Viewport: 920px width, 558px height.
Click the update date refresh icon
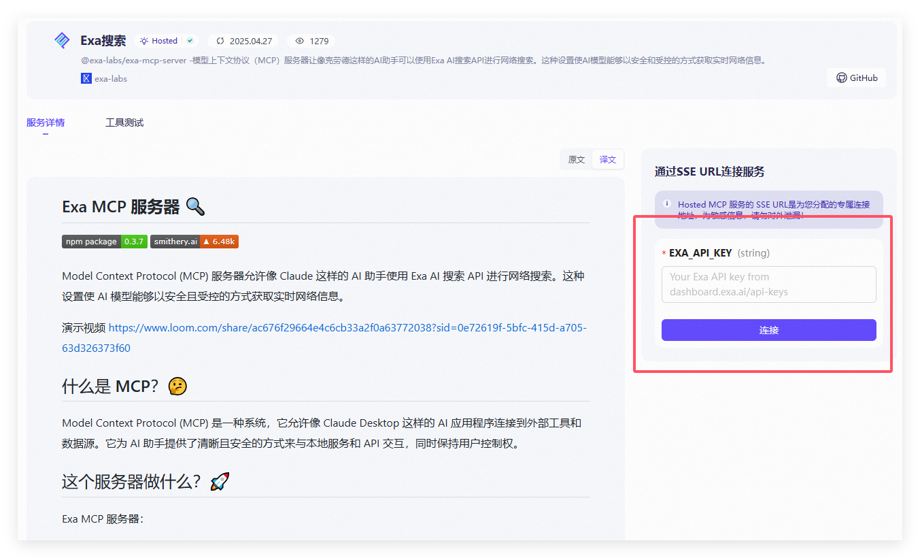(220, 41)
